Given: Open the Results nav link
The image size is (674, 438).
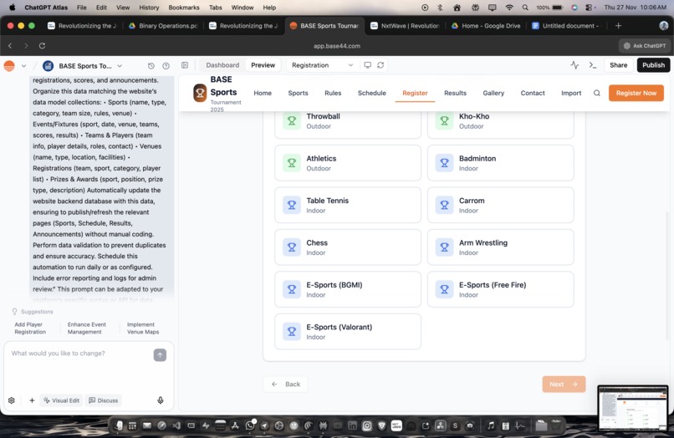Looking at the screenshot, I should click(455, 93).
